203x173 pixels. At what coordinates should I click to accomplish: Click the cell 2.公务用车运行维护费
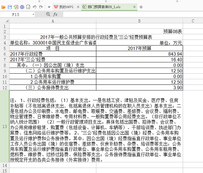pyautogui.click(x=53, y=82)
